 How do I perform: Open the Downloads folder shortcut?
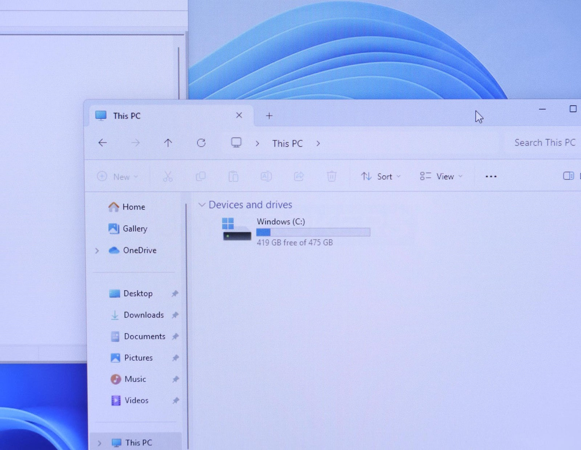143,315
